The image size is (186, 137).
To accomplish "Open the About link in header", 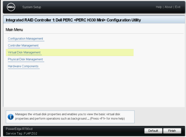I will point(168,7).
